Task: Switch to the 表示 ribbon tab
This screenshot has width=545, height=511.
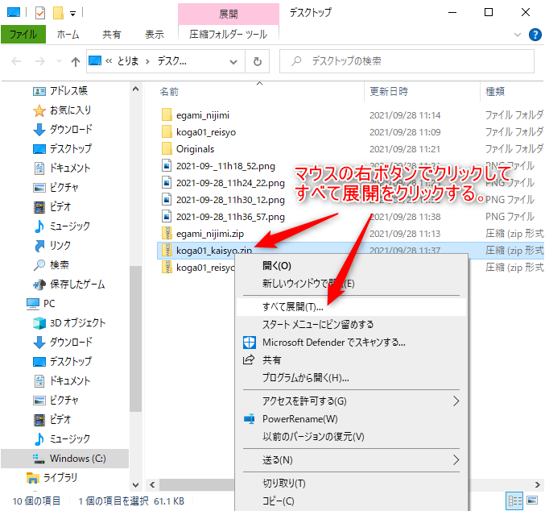Action: point(155,35)
